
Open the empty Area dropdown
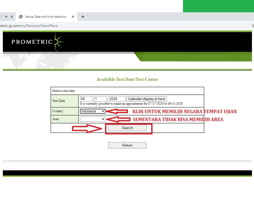pos(93,119)
